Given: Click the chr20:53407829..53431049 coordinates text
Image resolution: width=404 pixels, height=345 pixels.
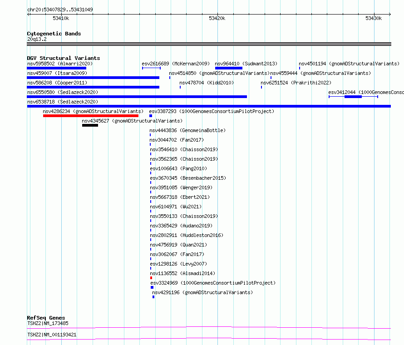Looking at the screenshot, I should coord(60,10).
